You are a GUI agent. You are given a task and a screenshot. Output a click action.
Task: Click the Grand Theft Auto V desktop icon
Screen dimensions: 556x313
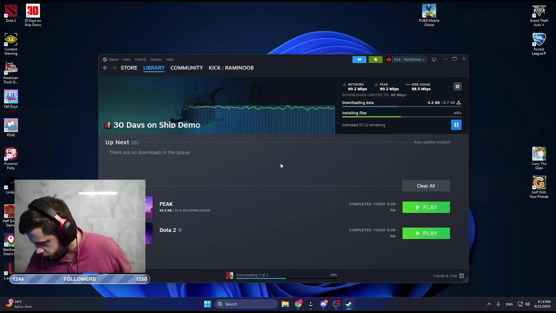tap(539, 15)
